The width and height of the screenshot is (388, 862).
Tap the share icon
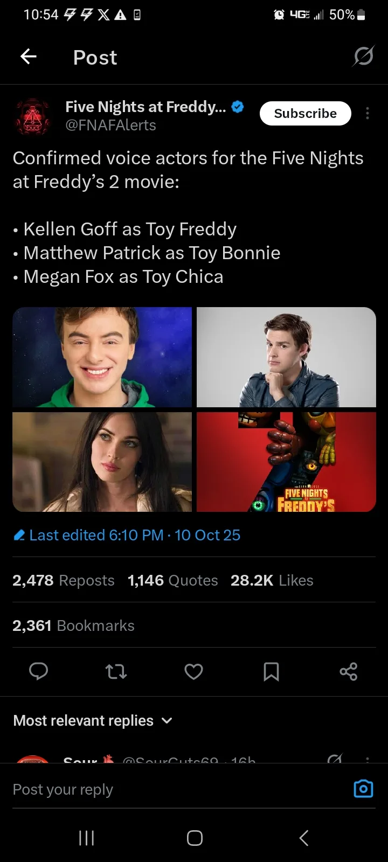[x=349, y=671]
